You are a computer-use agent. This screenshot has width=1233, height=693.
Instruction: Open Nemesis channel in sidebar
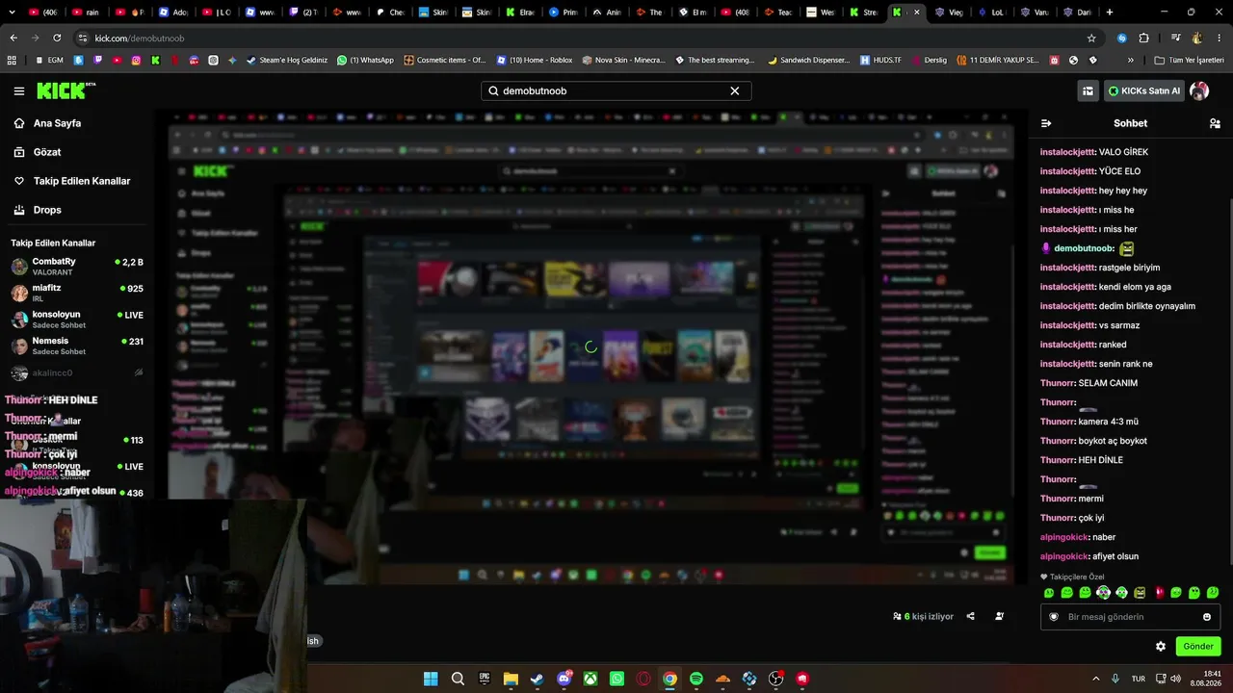click(77, 346)
